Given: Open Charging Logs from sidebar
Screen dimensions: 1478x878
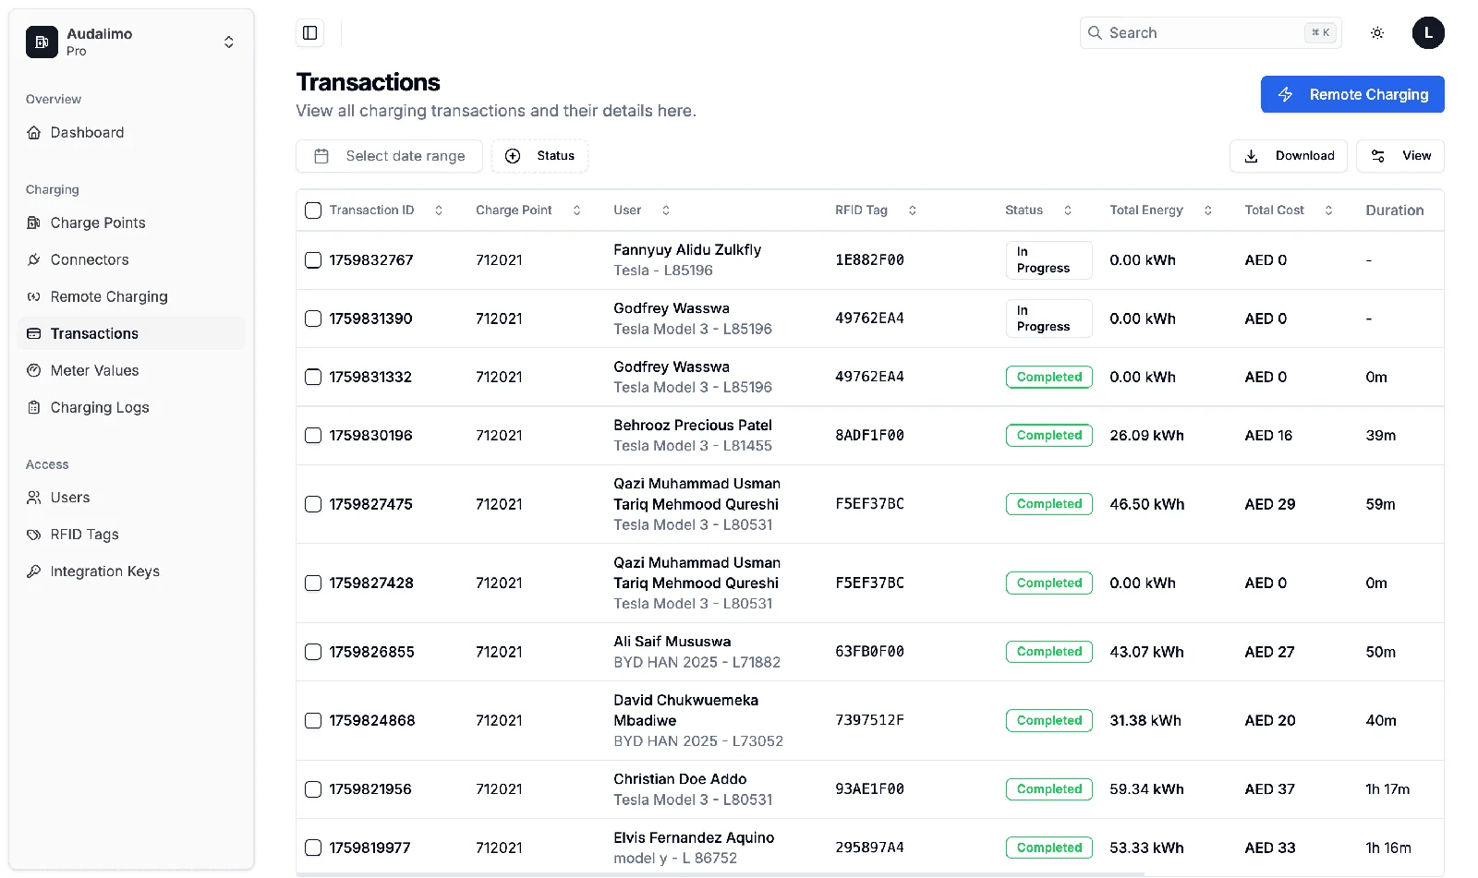Looking at the screenshot, I should coord(131,408).
